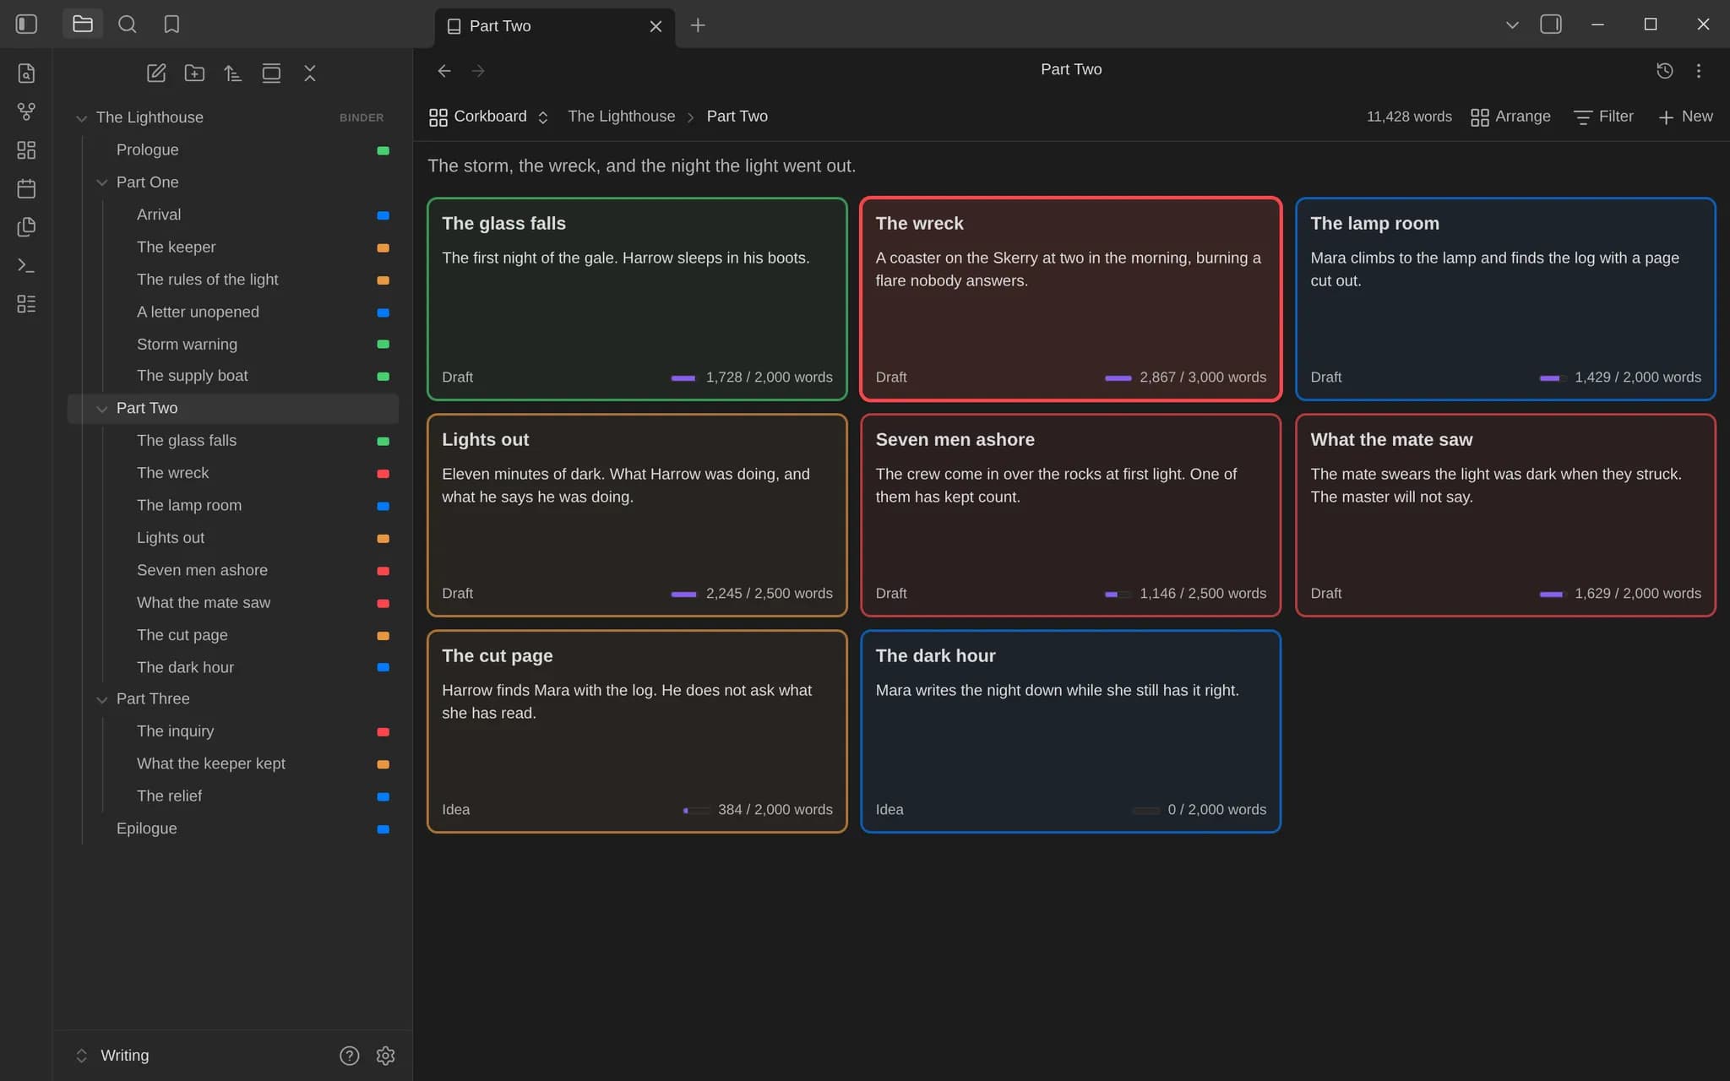Add a New card

point(1685,117)
